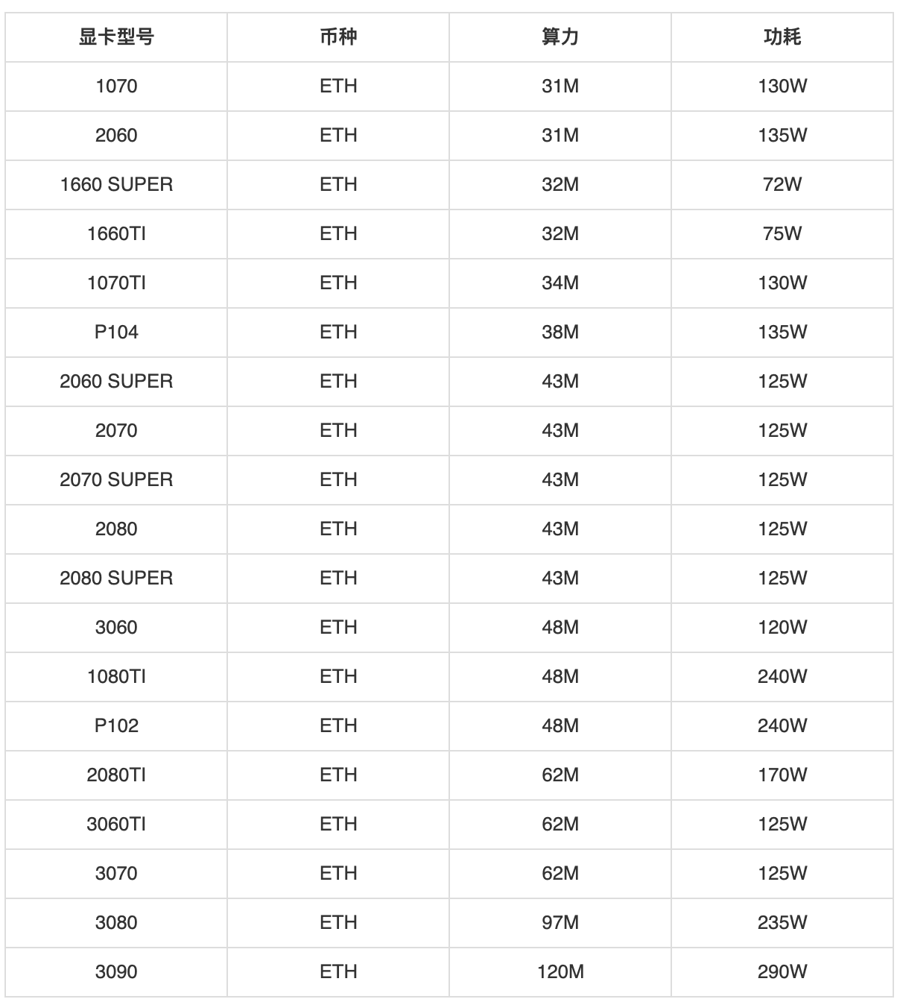Select the P102 model cell
The width and height of the screenshot is (900, 1002).
(116, 725)
